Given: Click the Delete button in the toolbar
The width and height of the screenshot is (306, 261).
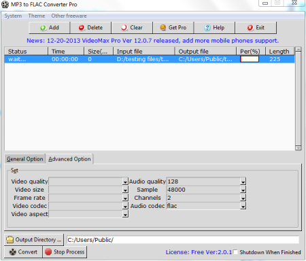Looking at the screenshot, I should coord(90,28).
